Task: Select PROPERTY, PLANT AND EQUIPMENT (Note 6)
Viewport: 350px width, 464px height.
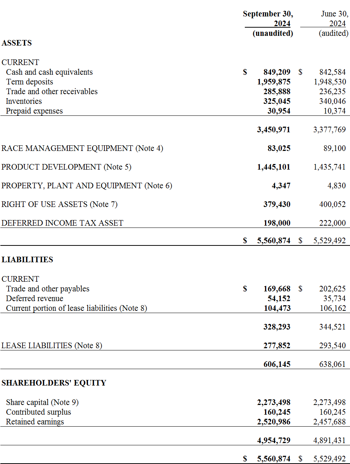Action: [x=87, y=186]
